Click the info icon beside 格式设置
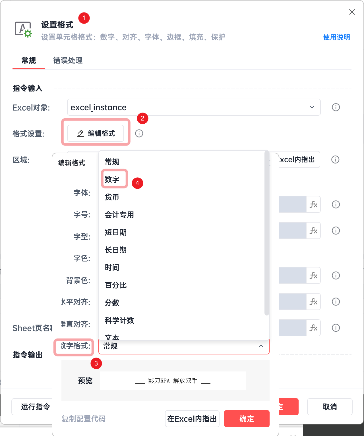The width and height of the screenshot is (364, 436). 139,133
